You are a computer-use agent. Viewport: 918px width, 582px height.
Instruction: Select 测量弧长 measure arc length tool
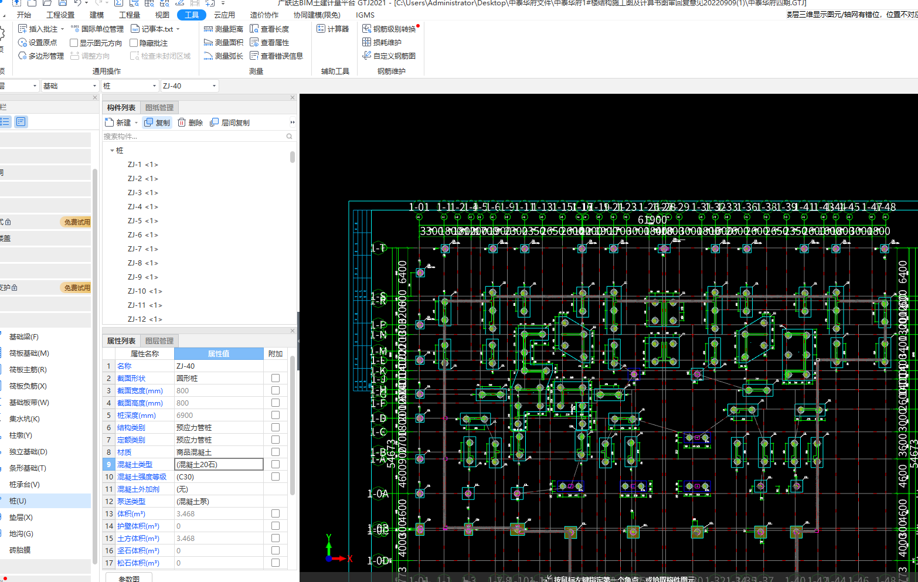223,56
